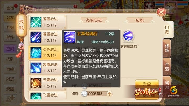Tap the 飞雪心法 skill icon
Image resolution: width=189 pixels, height=106 pixels.
[36, 96]
